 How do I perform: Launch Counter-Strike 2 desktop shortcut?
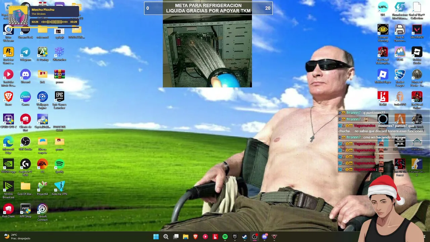(417, 168)
